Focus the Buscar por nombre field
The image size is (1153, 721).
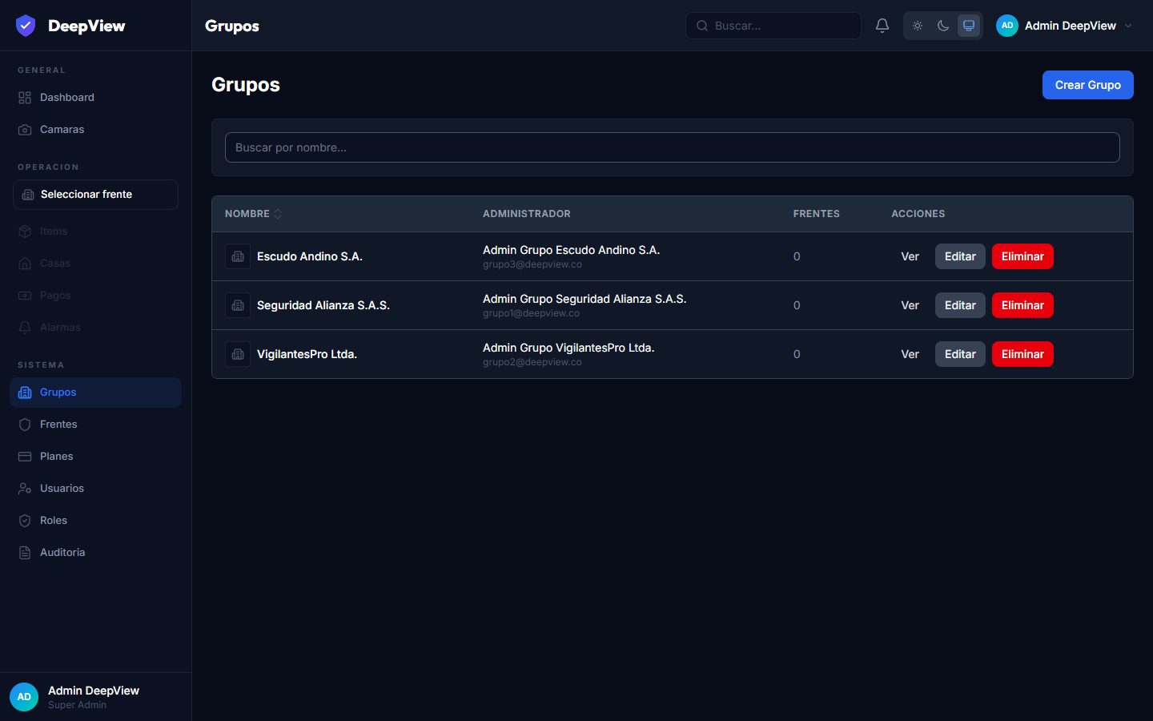(x=673, y=147)
